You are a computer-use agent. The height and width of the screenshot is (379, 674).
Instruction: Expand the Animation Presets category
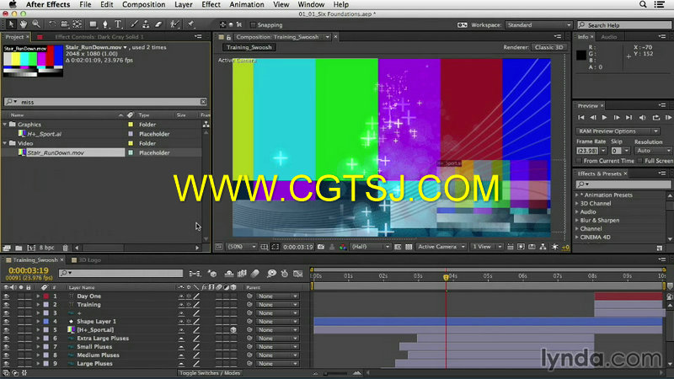(577, 195)
